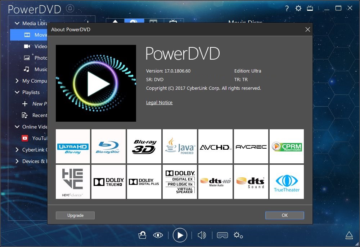360x247 pixels.
Task: Click the TrueTheater enhancement eye icon
Action: 158,235
